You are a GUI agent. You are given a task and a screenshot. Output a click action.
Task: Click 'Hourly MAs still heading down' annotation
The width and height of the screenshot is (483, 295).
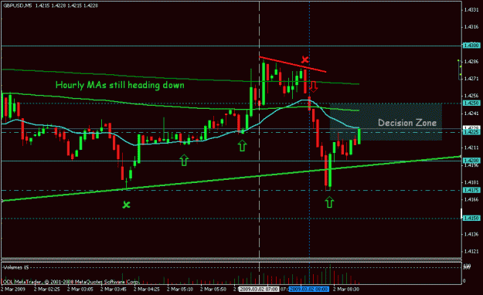point(120,85)
